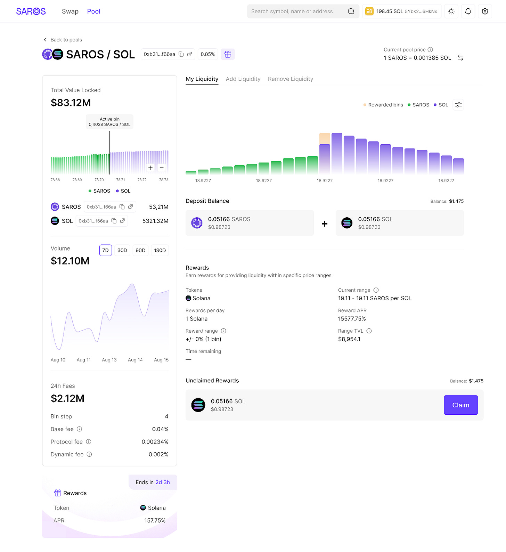Image resolution: width=506 pixels, height=552 pixels.
Task: Click the $12.10M volume value
Action: 70,261
